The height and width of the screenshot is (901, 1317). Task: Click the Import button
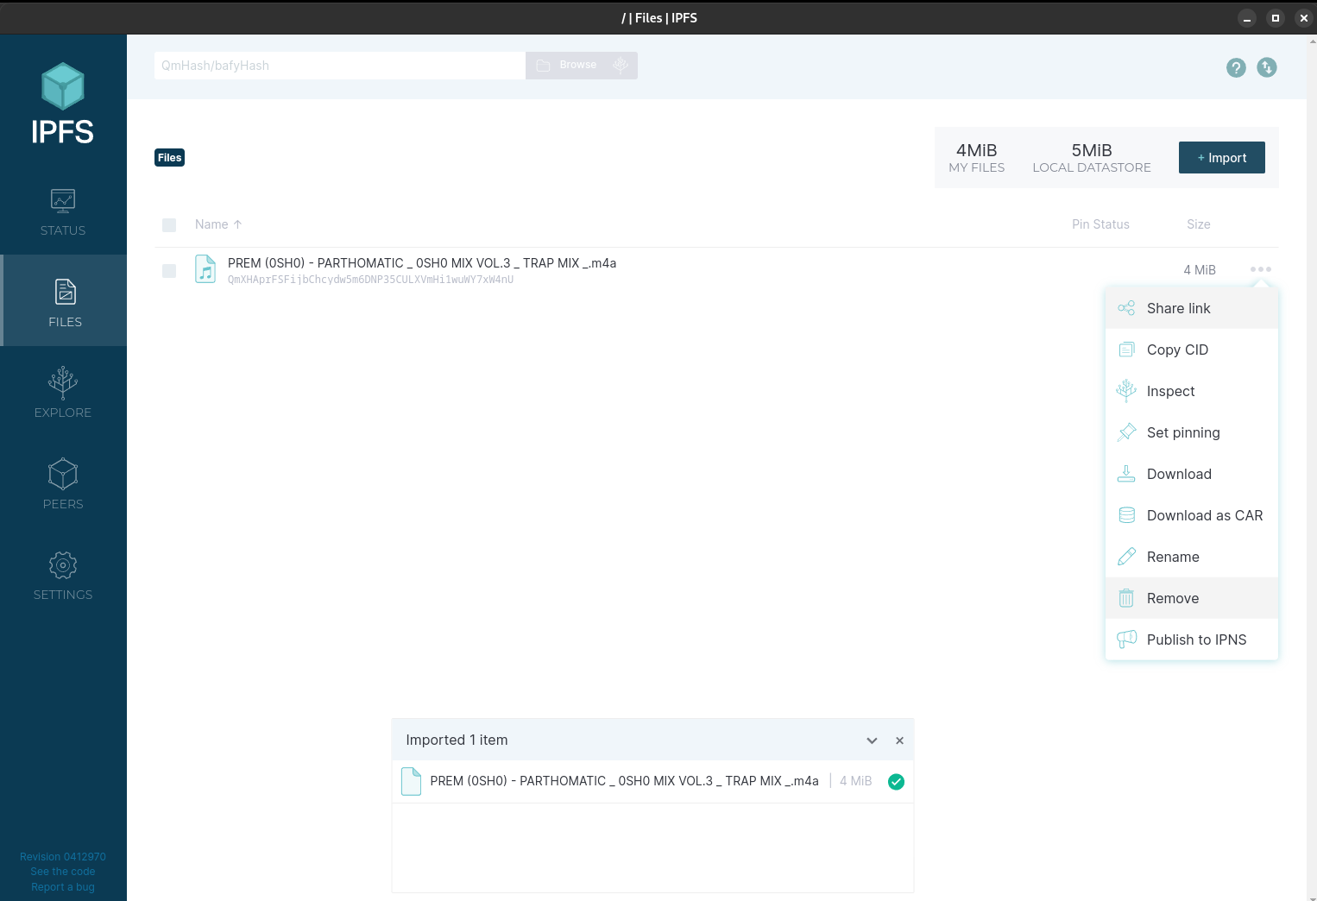(x=1221, y=158)
